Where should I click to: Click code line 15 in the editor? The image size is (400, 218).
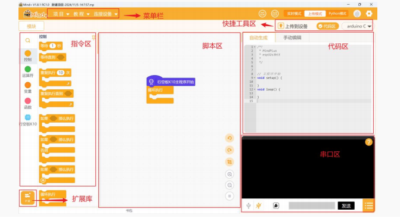point(314,101)
